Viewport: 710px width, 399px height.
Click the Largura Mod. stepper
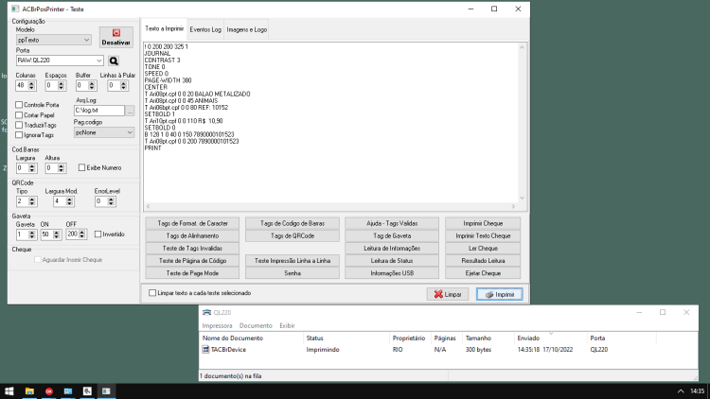point(69,201)
